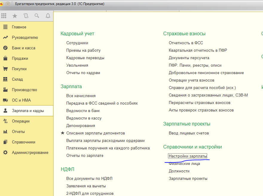This screenshot has width=263, height=196.
Task: Click the Зарплата и кадры person icon
Action: [5, 111]
